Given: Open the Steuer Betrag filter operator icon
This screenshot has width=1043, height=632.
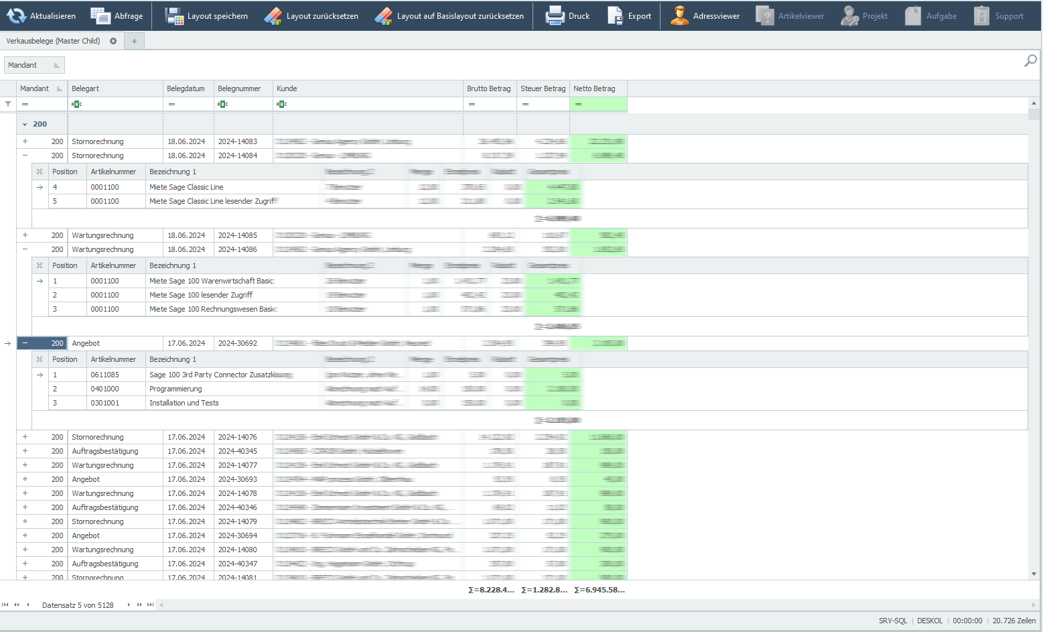Looking at the screenshot, I should pyautogui.click(x=525, y=104).
